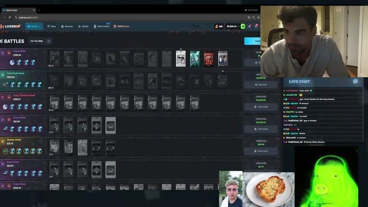Open the site information icon in address bar
The height and width of the screenshot is (207, 368).
point(16,17)
